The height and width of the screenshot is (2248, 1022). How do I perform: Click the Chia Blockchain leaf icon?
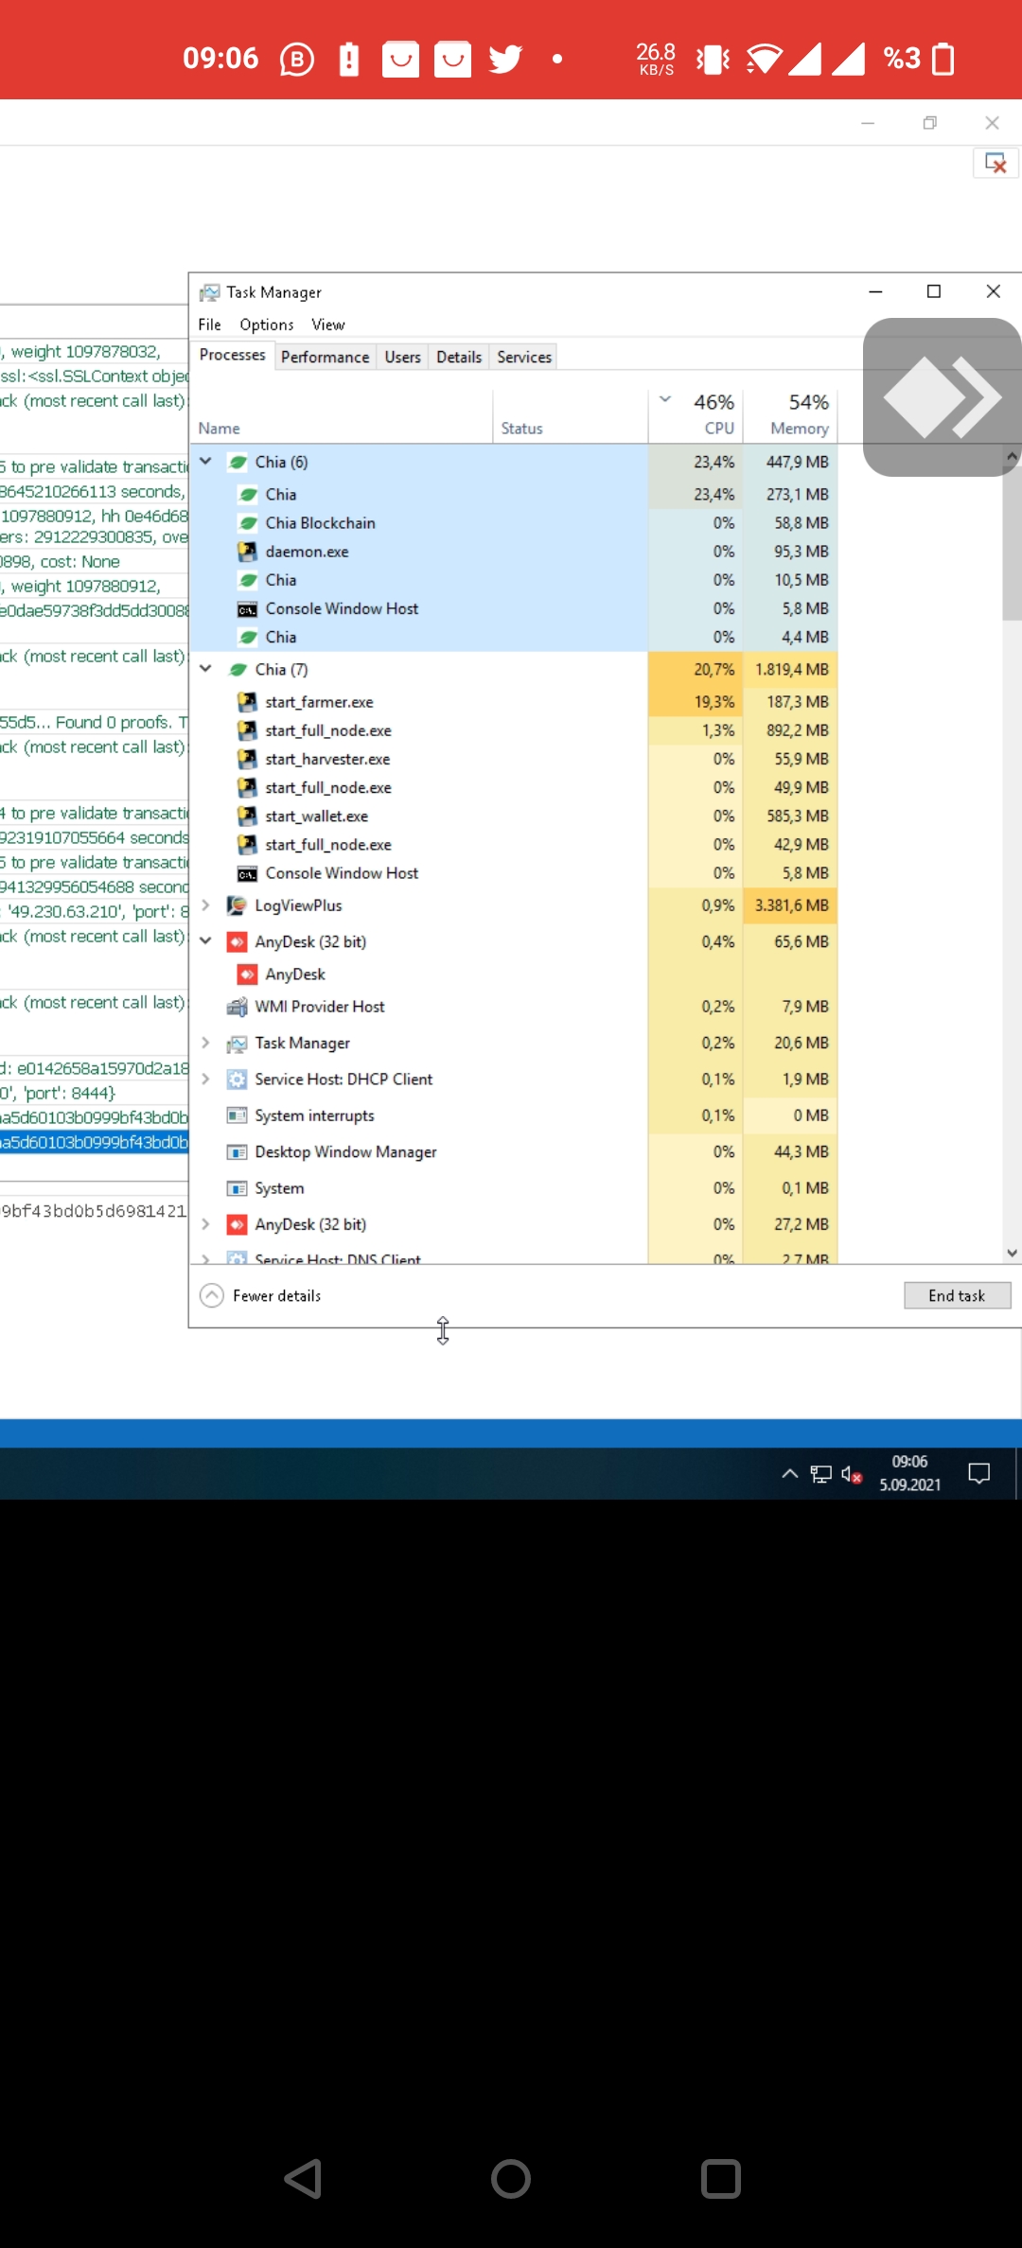tap(248, 523)
